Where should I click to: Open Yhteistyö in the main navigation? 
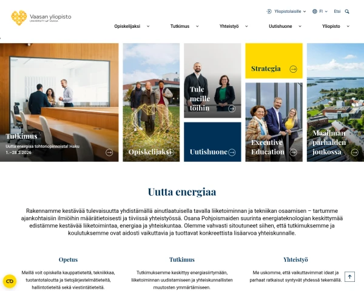pos(229,26)
